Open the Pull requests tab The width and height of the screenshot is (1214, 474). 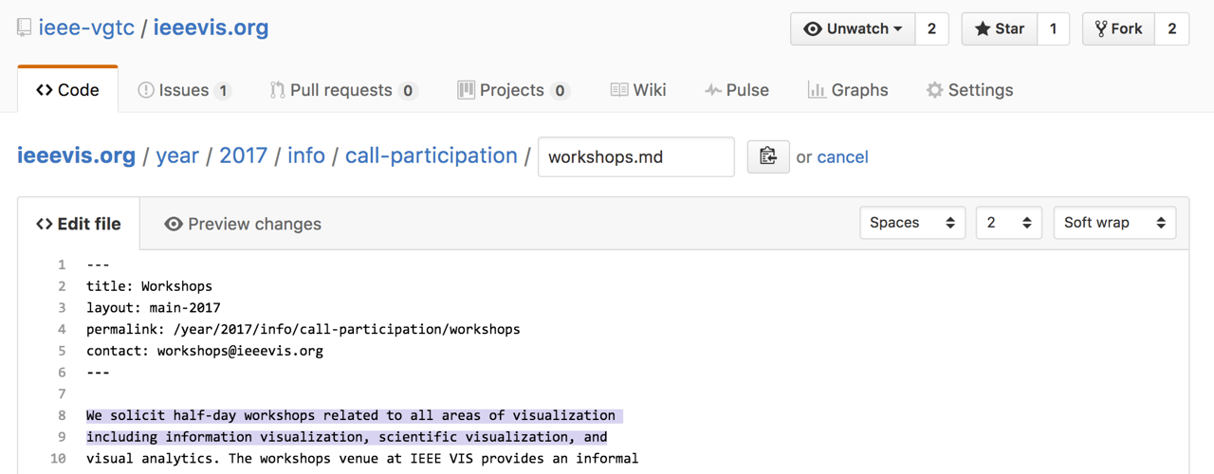coord(342,90)
